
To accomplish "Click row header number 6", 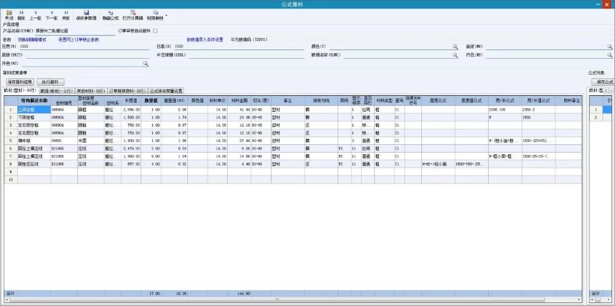I will [x=11, y=148].
